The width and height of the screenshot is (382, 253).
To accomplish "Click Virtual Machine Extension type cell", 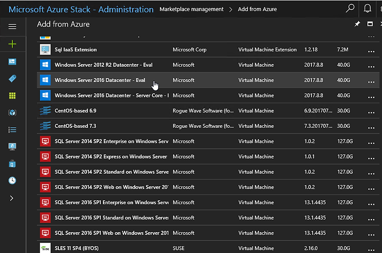I will tap(267, 50).
